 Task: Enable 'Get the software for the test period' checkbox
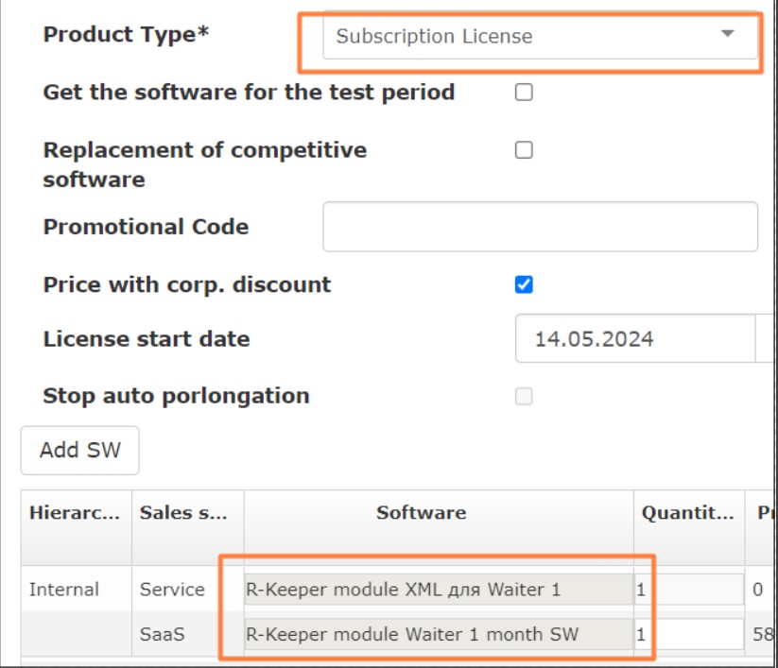coord(524,93)
